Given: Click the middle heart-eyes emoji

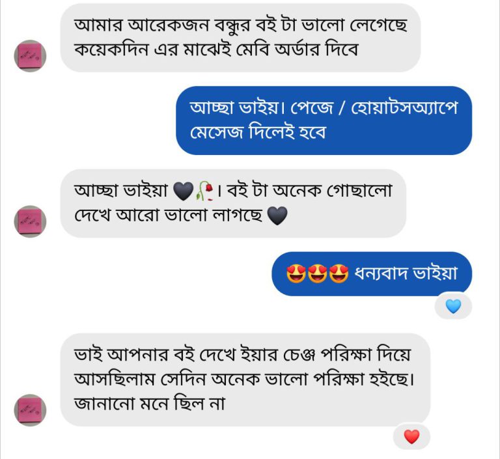Looking at the screenshot, I should [x=318, y=274].
